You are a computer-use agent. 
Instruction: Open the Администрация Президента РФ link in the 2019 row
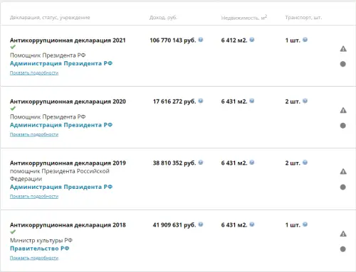pyautogui.click(x=61, y=187)
